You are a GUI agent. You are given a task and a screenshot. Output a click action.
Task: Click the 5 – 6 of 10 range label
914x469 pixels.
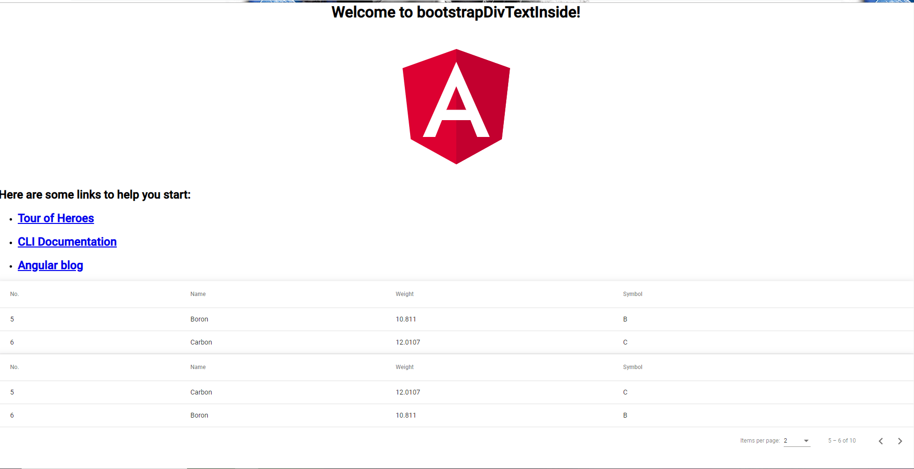point(842,441)
